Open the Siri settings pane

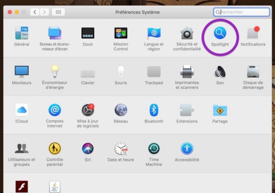click(x=88, y=149)
